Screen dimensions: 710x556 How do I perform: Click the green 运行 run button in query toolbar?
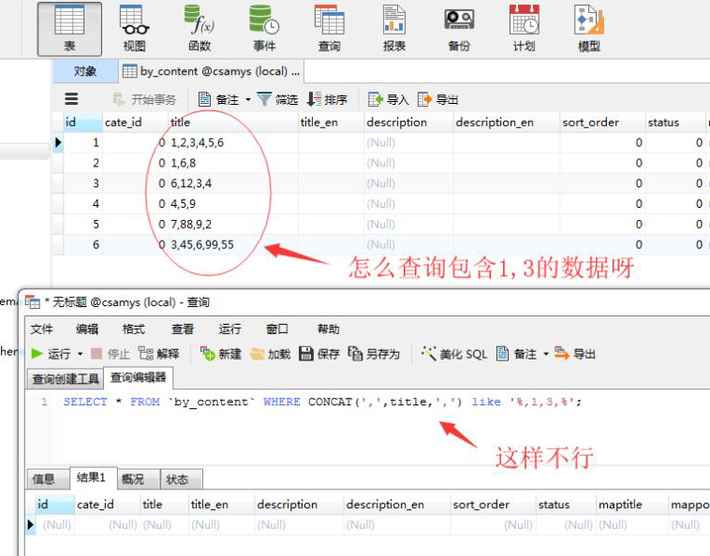pyautogui.click(x=51, y=353)
